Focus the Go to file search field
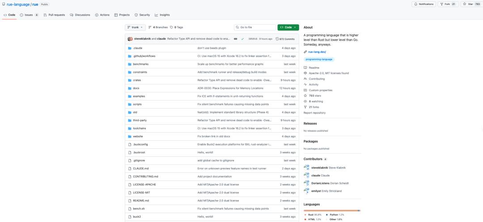This screenshot has height=222, width=483. point(255,27)
